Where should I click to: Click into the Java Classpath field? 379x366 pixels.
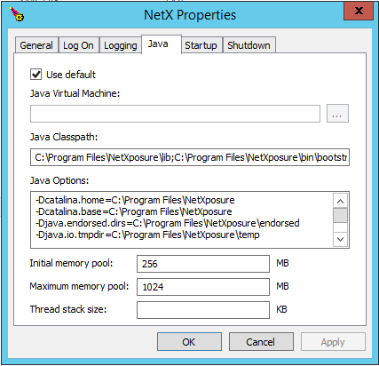[190, 157]
